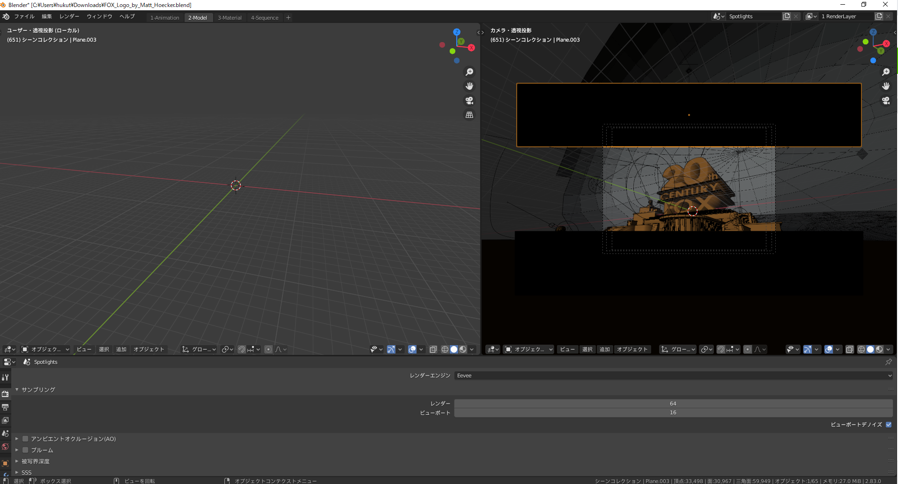Image resolution: width=898 pixels, height=484 pixels.
Task: Expand the 被写界深度 panel
Action: 17,461
